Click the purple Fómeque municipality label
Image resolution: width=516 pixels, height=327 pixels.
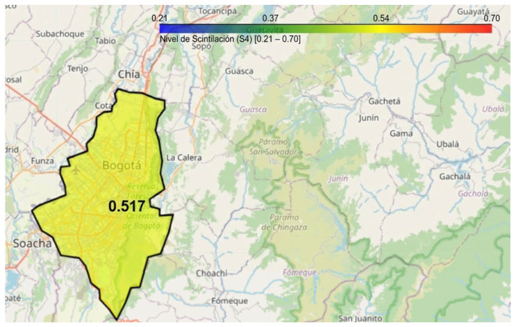[x=299, y=272]
